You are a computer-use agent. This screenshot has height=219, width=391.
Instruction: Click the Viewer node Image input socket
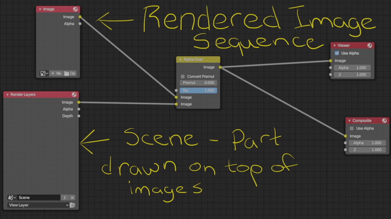[x=331, y=61]
